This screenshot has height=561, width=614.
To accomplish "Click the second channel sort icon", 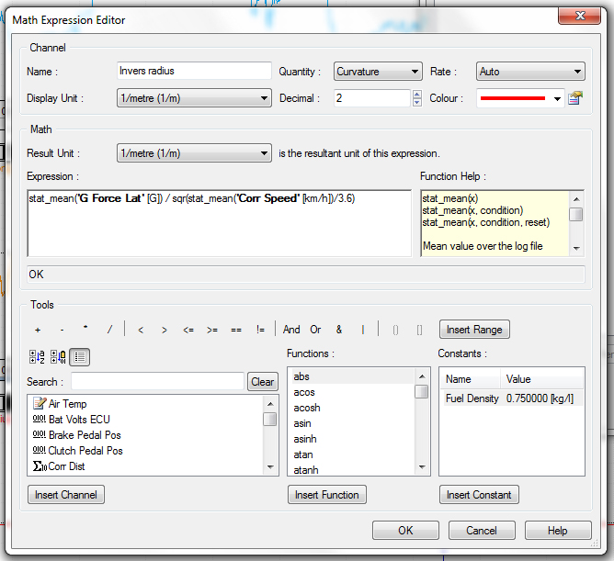I will 57,357.
